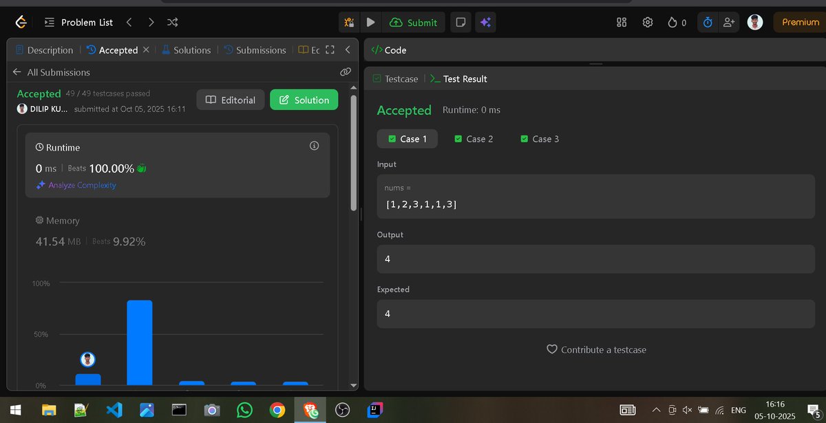Image resolution: width=826 pixels, height=423 pixels.
Task: Open OBS Studio from taskbar
Action: click(x=342, y=410)
